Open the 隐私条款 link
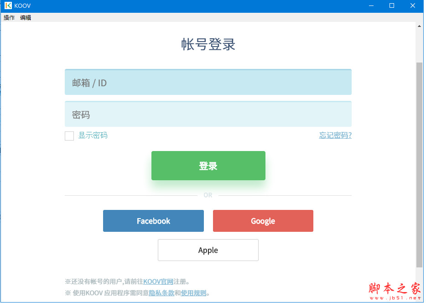This screenshot has width=426, height=303. pyautogui.click(x=161, y=293)
